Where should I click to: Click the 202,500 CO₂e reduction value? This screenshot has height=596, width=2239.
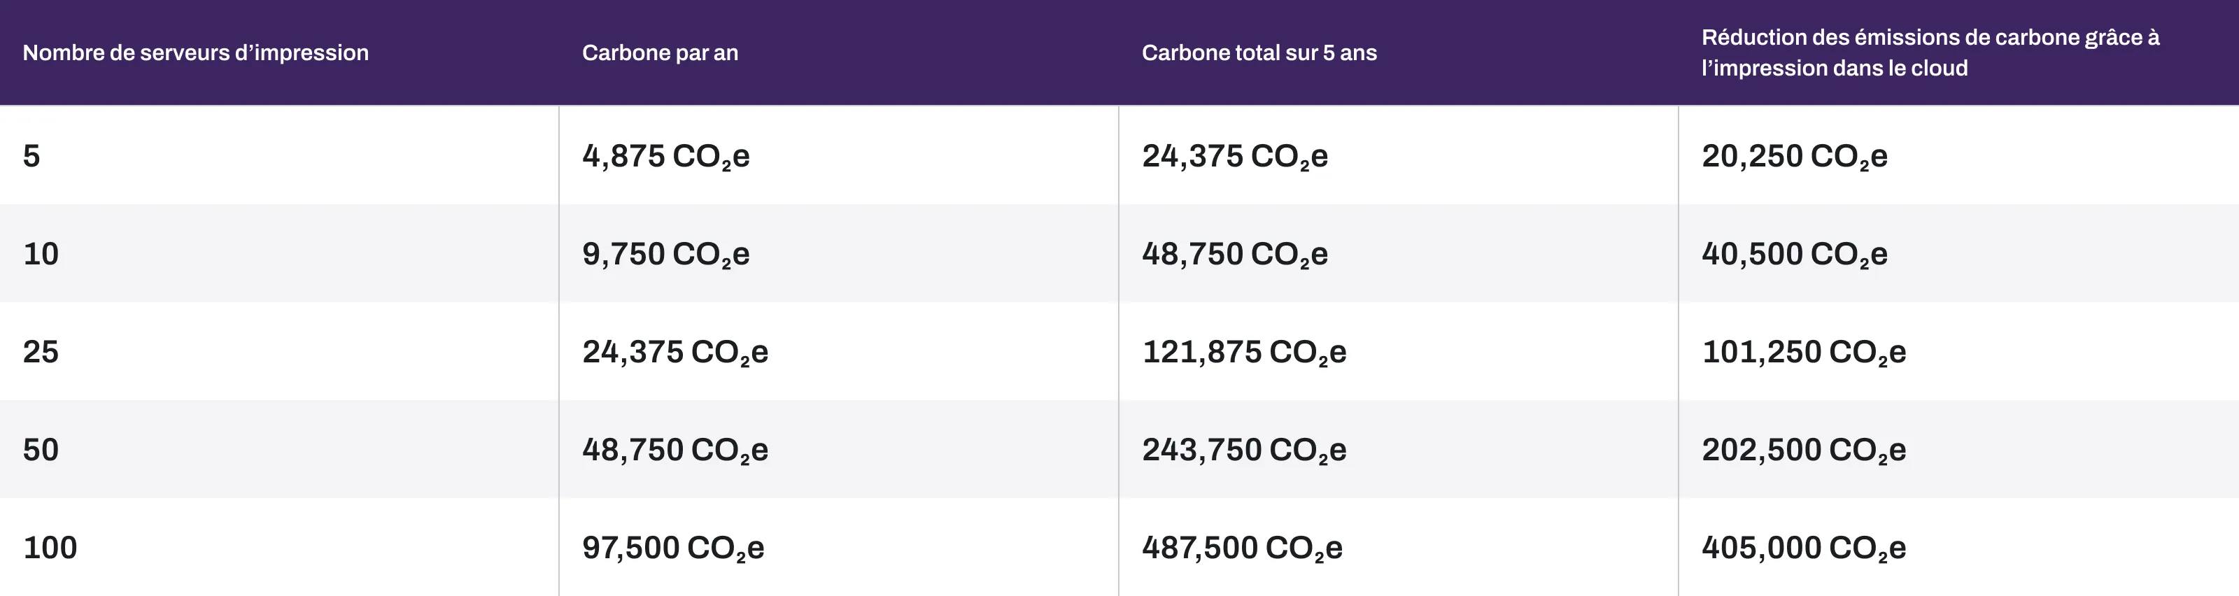pos(1804,450)
